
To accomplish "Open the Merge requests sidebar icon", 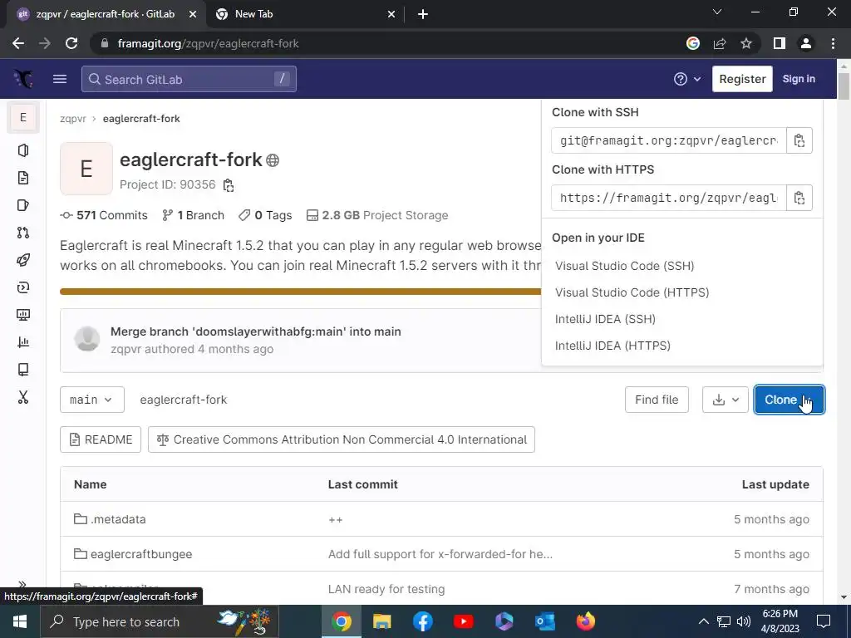I will [x=23, y=233].
